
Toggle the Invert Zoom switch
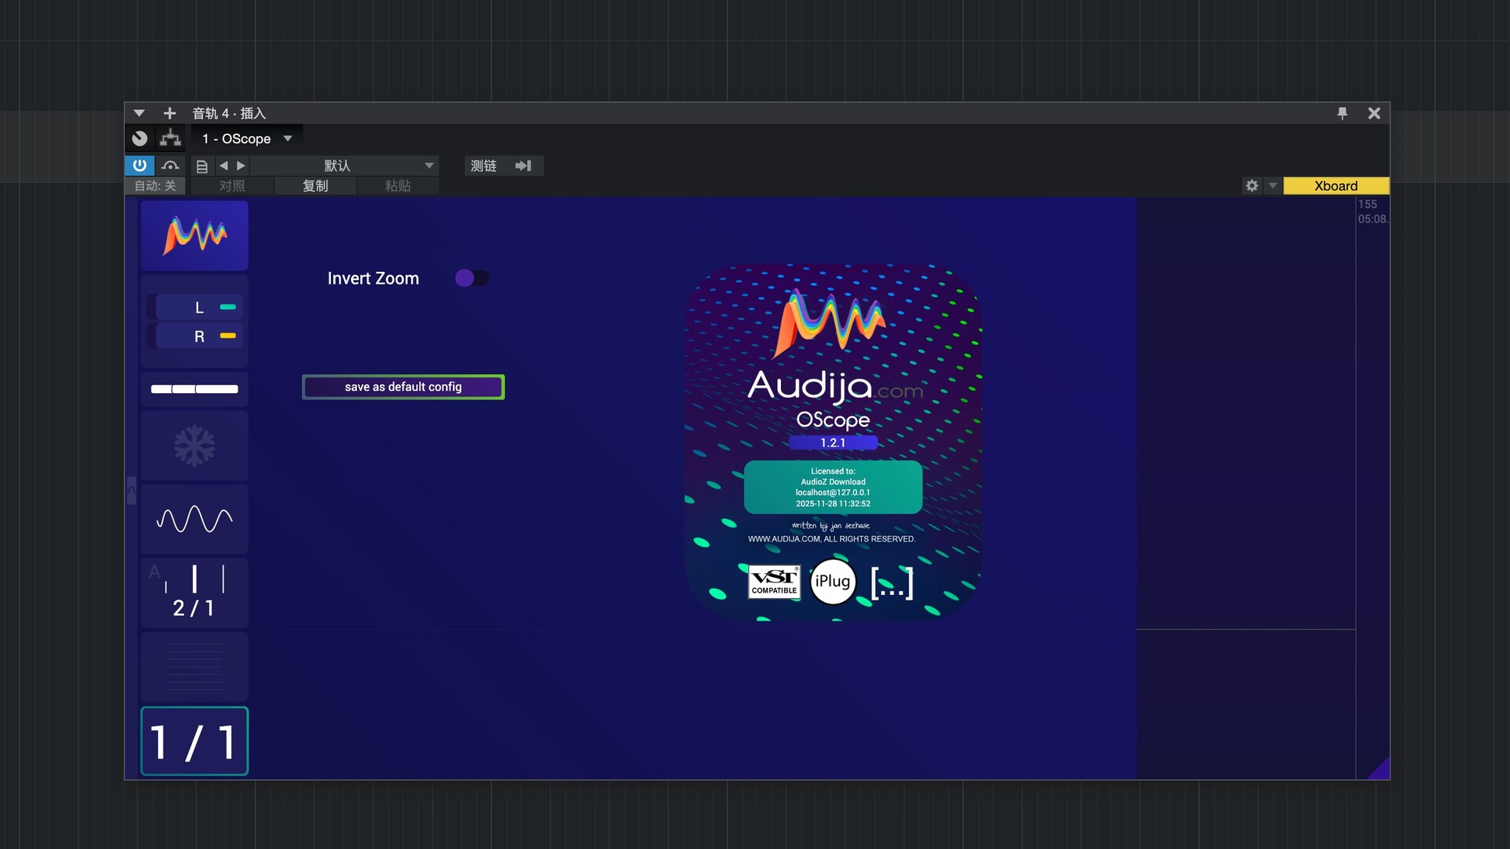(472, 277)
